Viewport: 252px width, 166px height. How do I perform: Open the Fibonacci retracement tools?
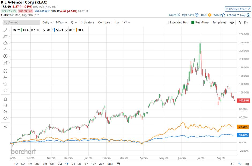5,37
